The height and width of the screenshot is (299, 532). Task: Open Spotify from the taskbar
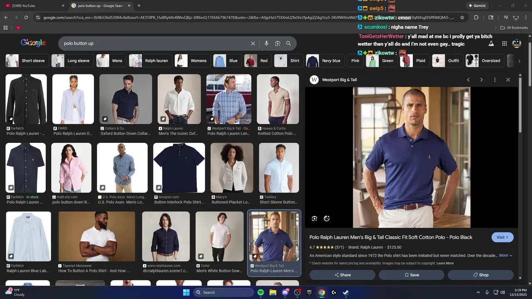(261, 292)
